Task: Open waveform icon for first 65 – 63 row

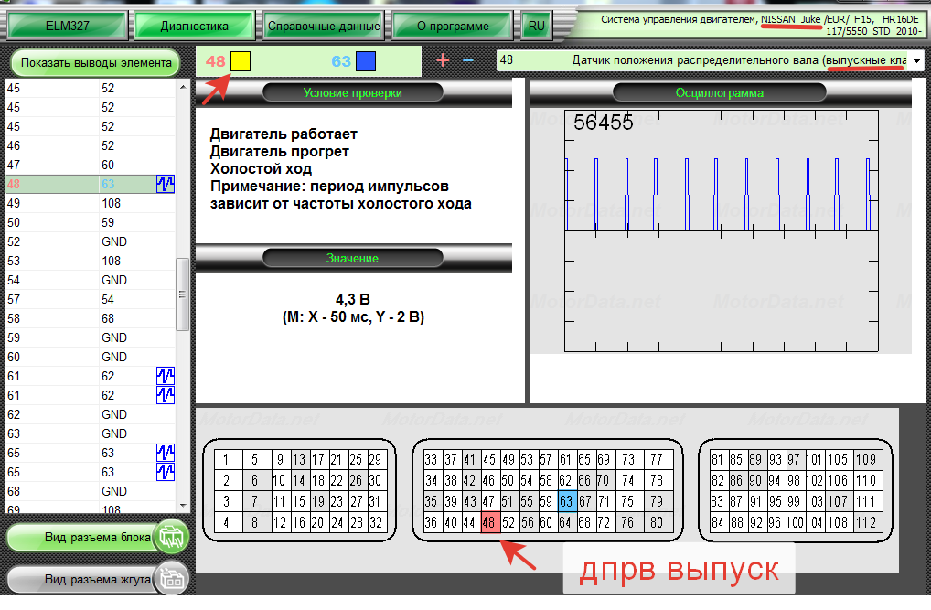Action: (165, 453)
